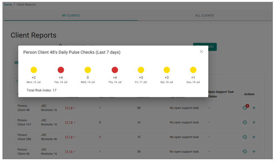275x161 pixels.
Task: Select 'JSC Worksite 46' cell
Action: (x=49, y=137)
